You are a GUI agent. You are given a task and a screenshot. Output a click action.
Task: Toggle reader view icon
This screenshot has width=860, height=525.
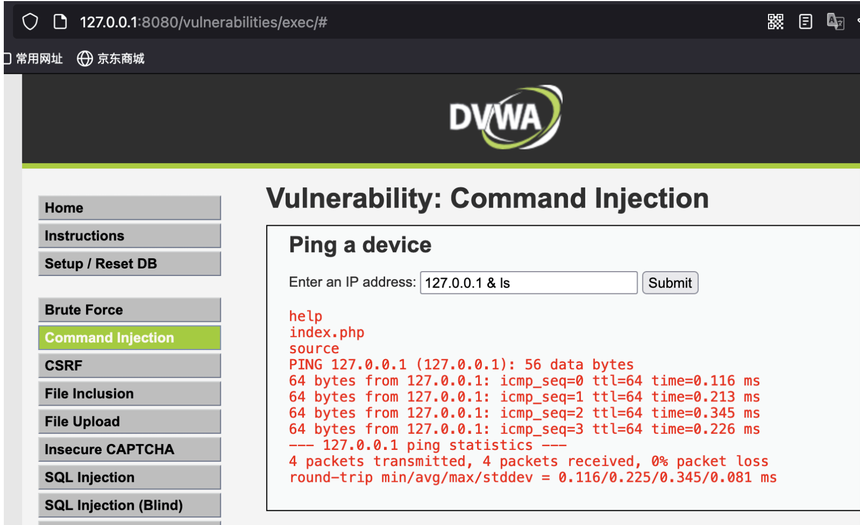[x=805, y=22]
